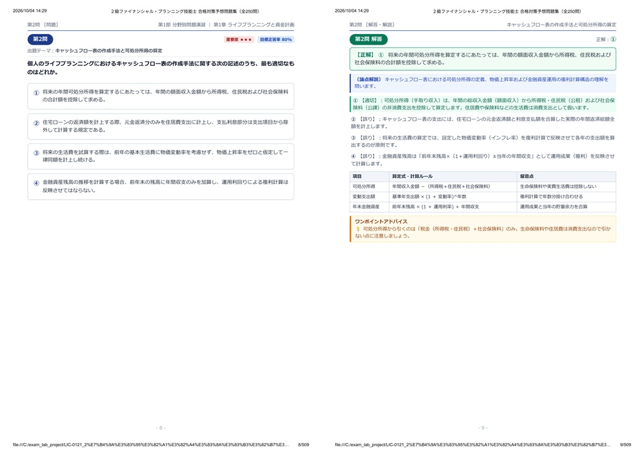This screenshot has height=455, width=644.
Task: Select answer option ③ about 将来の生活費
Action: pyautogui.click(x=160, y=156)
